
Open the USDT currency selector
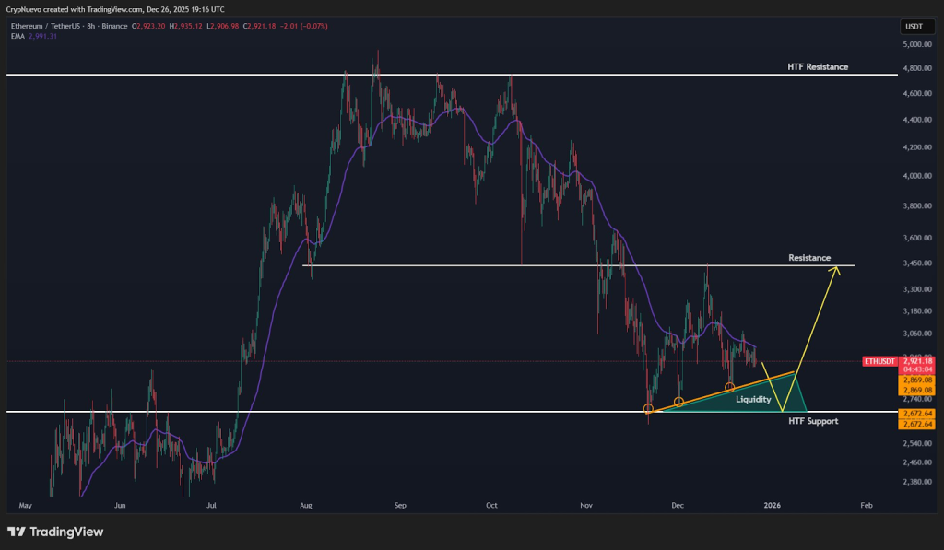pos(915,27)
